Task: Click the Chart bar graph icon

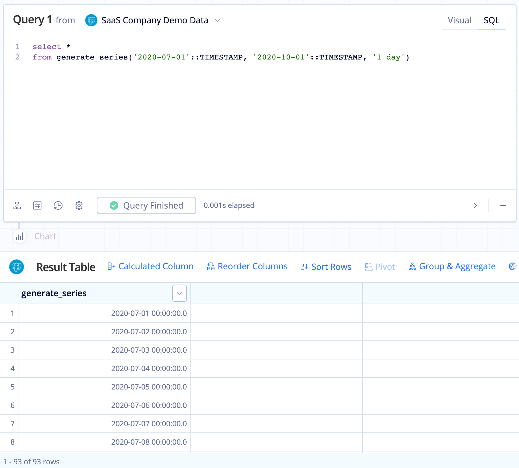Action: [20, 236]
